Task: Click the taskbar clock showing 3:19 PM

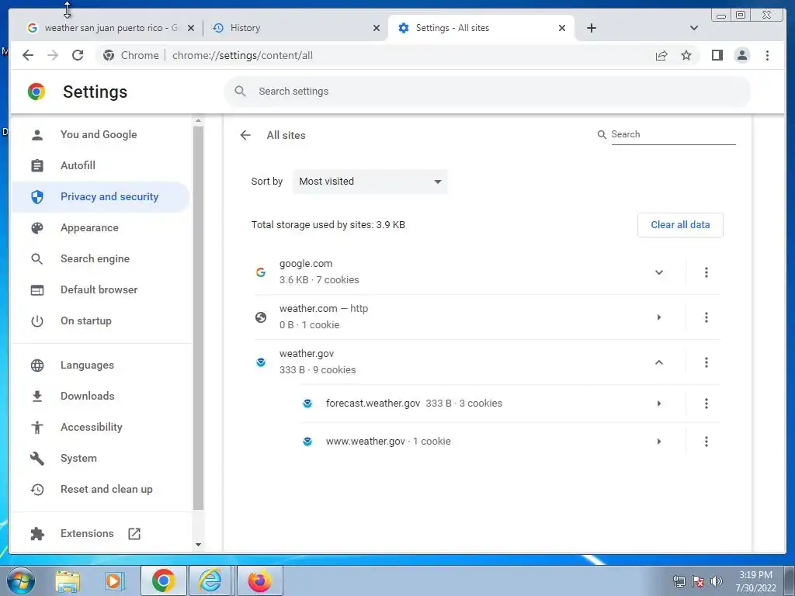Action: [x=755, y=581]
